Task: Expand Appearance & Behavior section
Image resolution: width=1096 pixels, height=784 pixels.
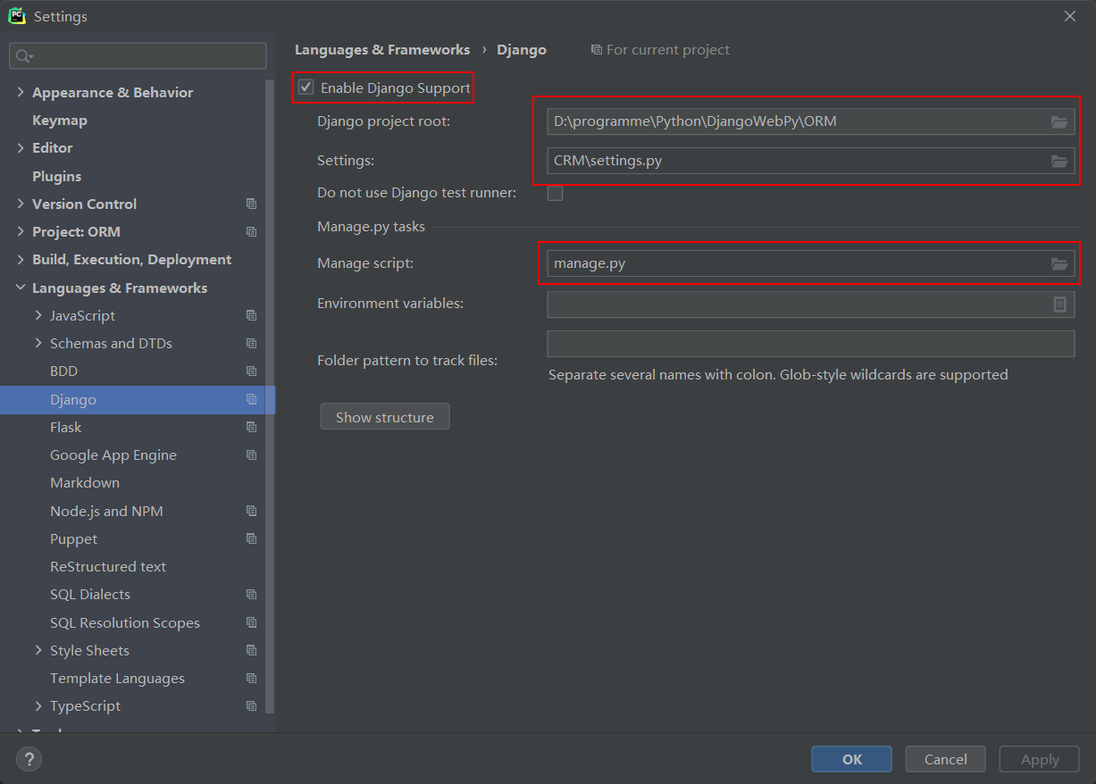Action: (21, 93)
